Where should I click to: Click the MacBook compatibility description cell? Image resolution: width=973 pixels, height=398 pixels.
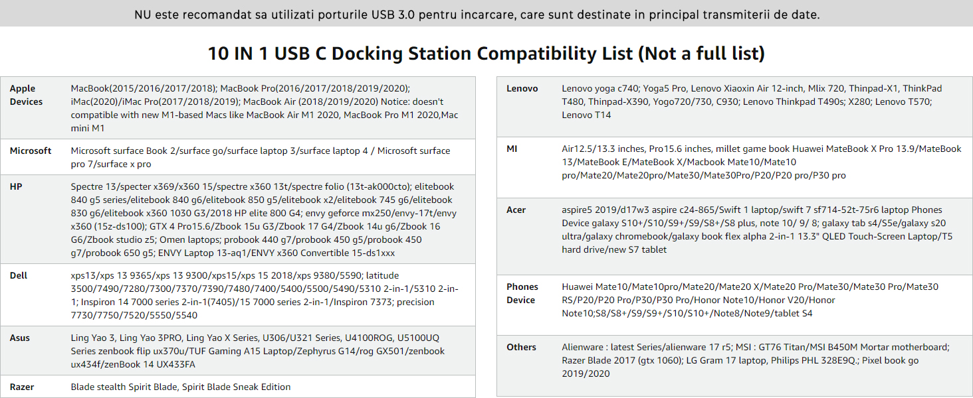pyautogui.click(x=265, y=108)
